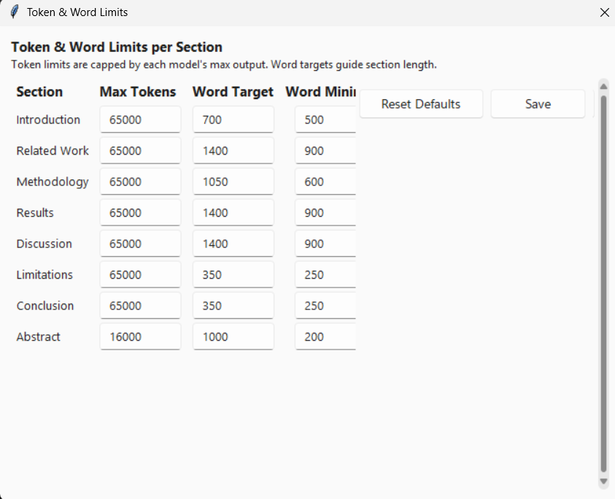Edit Methodology Word Target field

[x=233, y=182]
